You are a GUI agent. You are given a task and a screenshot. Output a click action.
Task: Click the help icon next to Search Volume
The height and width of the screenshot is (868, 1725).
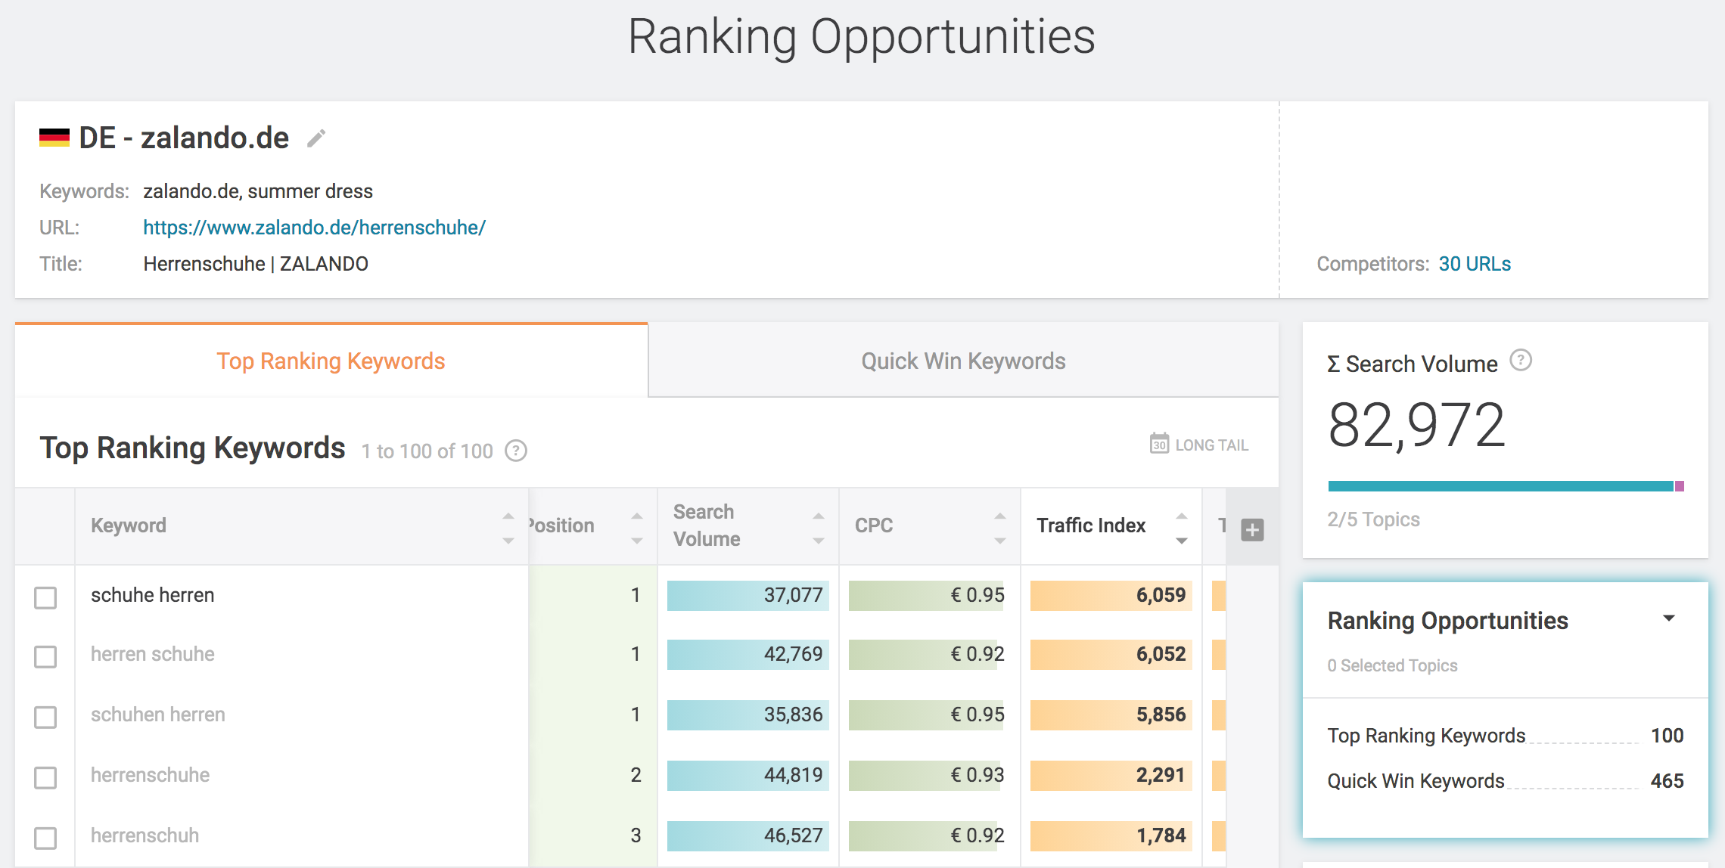coord(1521,361)
